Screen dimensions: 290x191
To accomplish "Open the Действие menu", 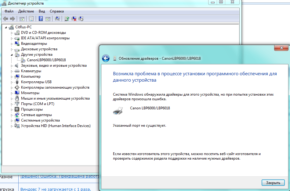I will [26, 11].
